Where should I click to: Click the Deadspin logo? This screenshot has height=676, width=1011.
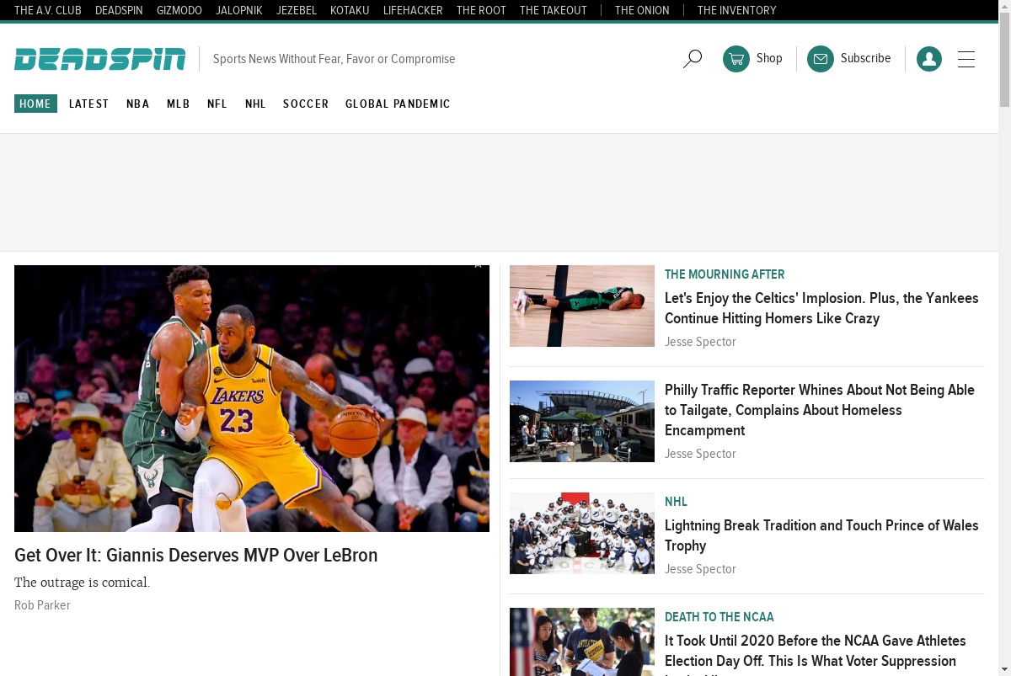pos(99,59)
